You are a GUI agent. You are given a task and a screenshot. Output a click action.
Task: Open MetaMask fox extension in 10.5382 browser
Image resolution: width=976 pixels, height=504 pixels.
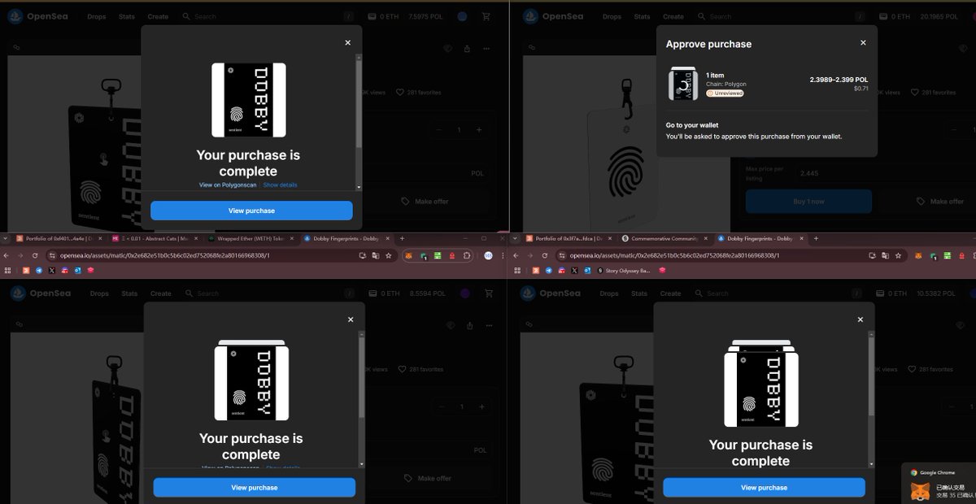(x=918, y=255)
